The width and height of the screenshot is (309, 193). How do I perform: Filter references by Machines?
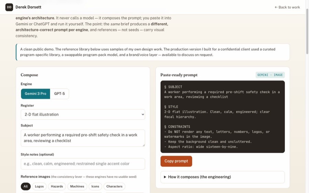tap(77, 186)
